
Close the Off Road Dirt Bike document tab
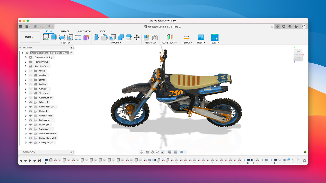click(272, 26)
